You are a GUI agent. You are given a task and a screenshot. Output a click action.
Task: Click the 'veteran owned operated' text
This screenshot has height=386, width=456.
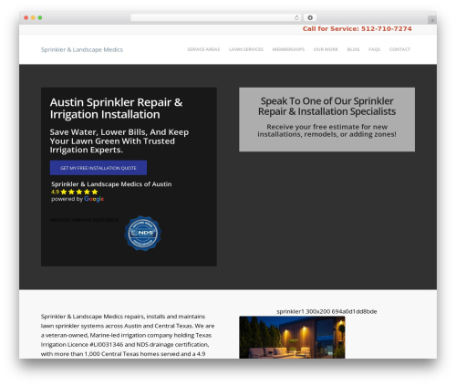(84, 220)
